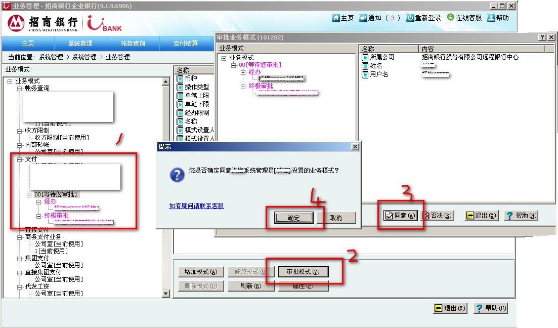
Task: Follow the 如有疑问请联系客服 link
Action: tap(196, 206)
